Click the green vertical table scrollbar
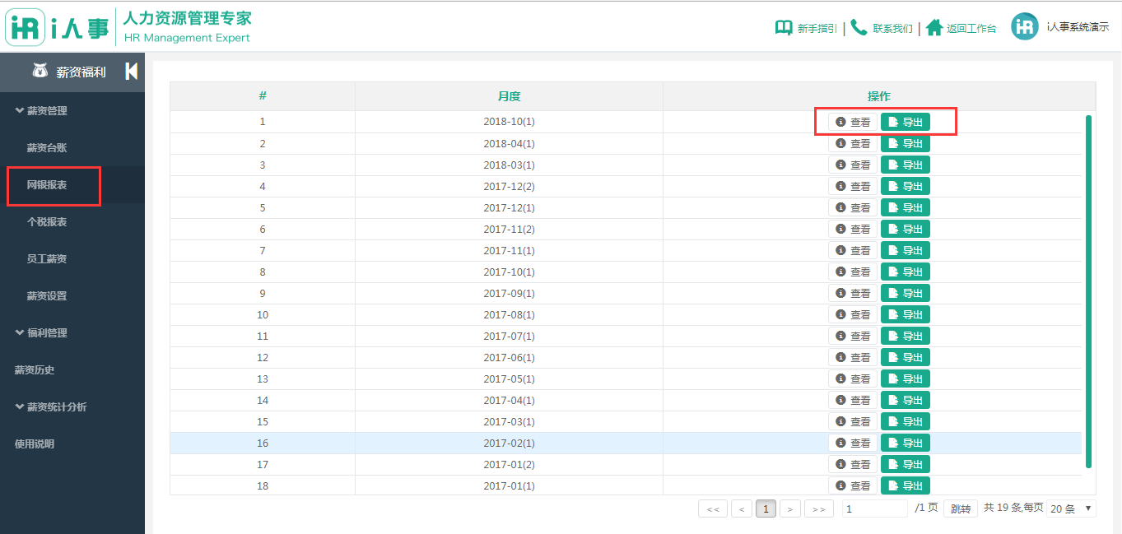This screenshot has width=1122, height=534. coord(1088,291)
